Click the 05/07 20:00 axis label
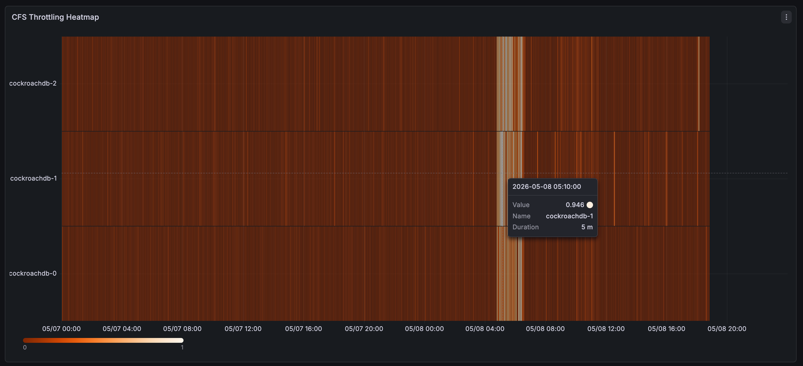The image size is (803, 366). click(x=364, y=329)
